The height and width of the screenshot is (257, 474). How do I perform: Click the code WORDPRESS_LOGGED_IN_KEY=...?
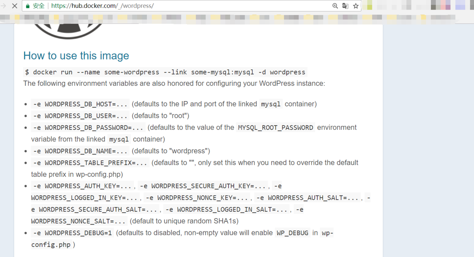pos(84,198)
